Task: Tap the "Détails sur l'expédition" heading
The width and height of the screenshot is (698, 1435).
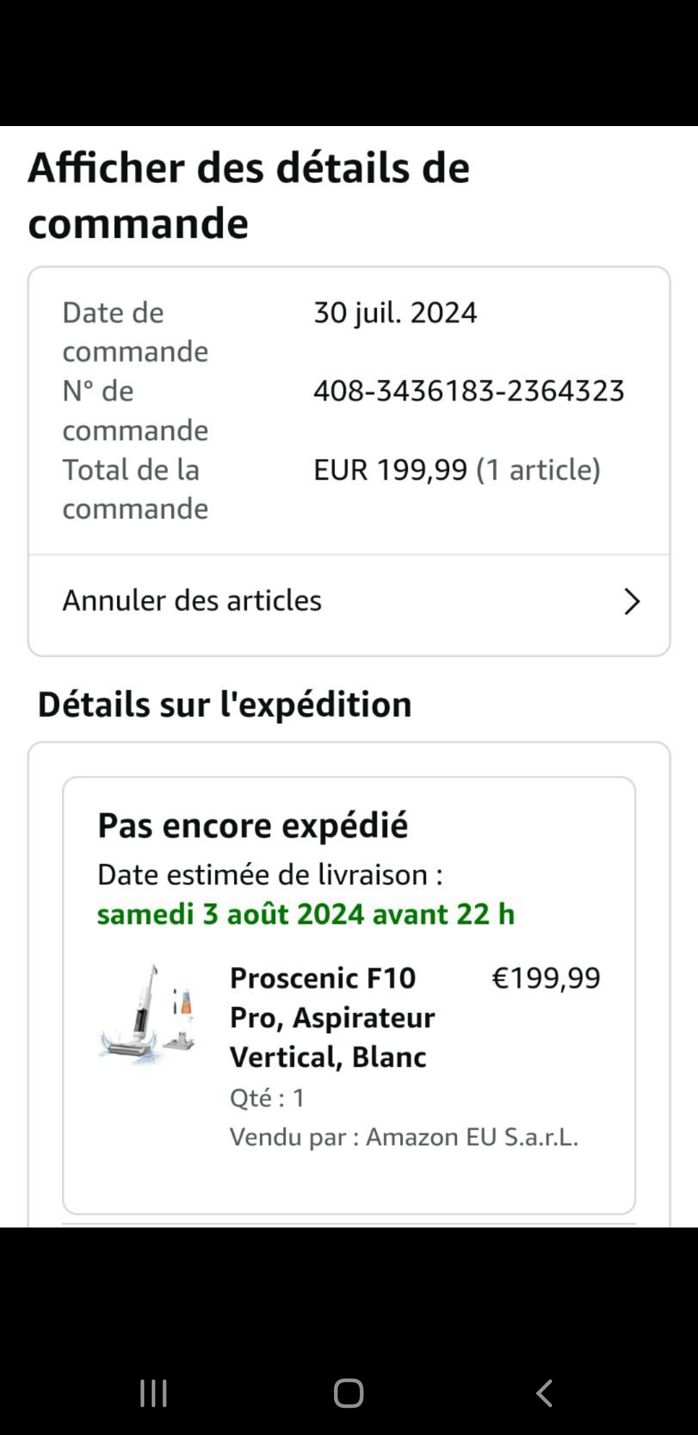Action: [x=225, y=704]
